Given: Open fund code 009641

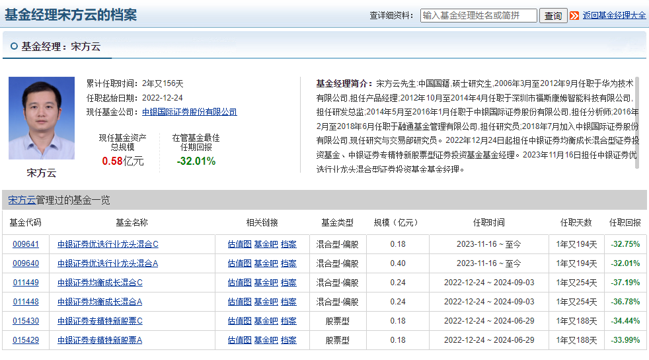Looking at the screenshot, I should pos(26,244).
